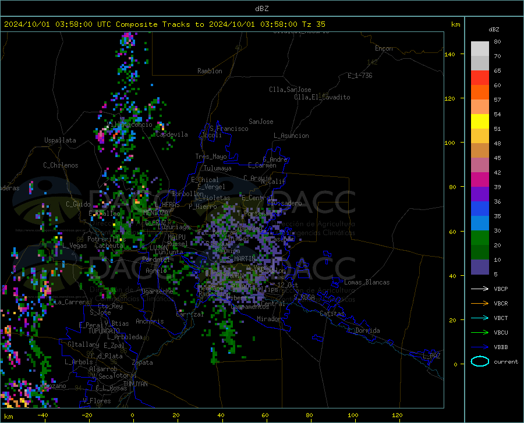Click the 'Catitas' map label
524x423 pixels.
coord(332,314)
